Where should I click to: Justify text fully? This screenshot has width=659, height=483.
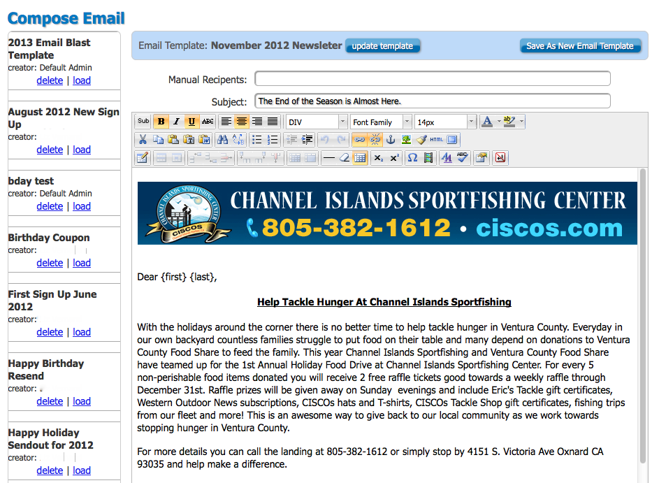[273, 122]
